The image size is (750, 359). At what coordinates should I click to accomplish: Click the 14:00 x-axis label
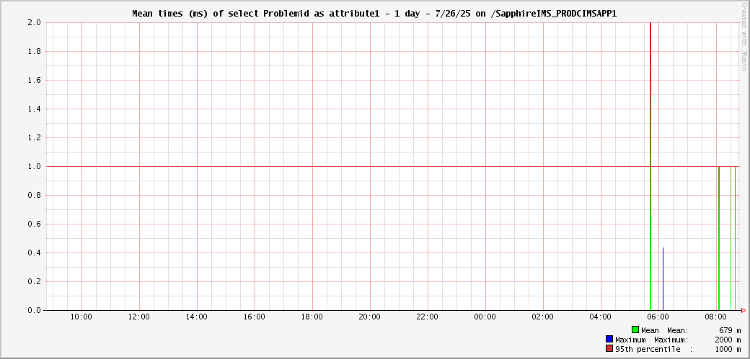(197, 317)
